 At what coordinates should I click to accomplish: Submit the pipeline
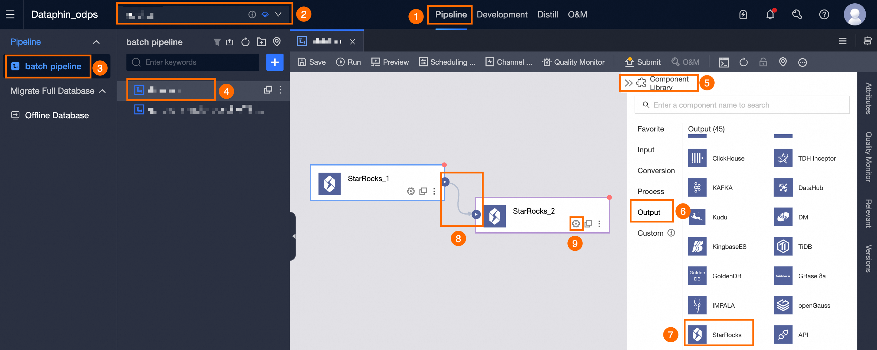(643, 62)
